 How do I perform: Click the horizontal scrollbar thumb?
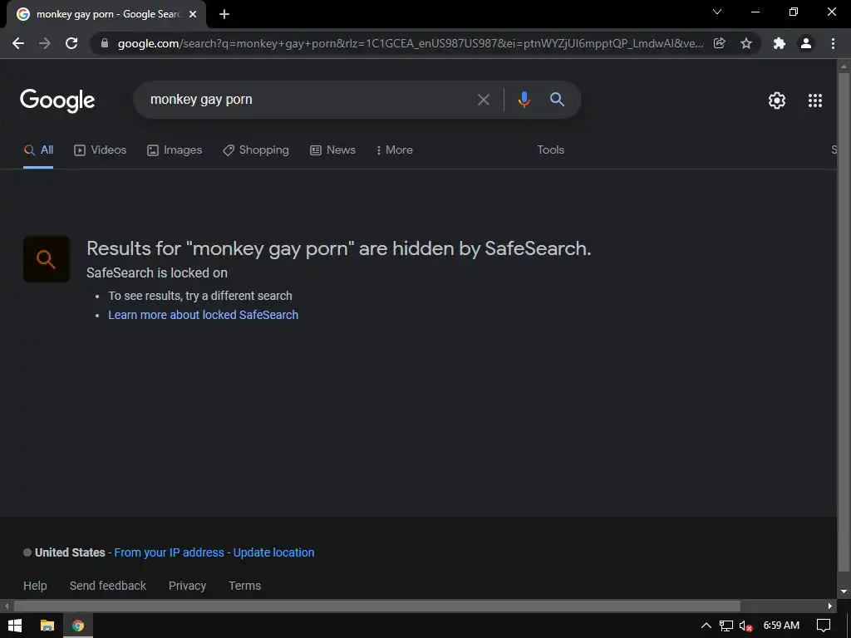coord(376,606)
